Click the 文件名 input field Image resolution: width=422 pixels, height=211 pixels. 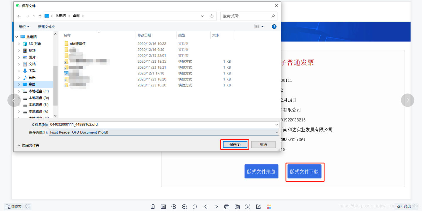(162, 125)
